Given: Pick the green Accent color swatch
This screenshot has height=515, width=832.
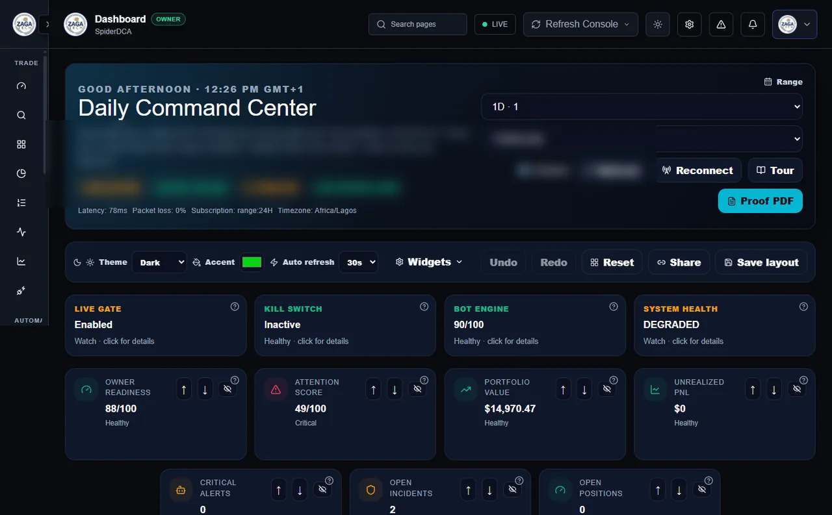Looking at the screenshot, I should (x=252, y=262).
